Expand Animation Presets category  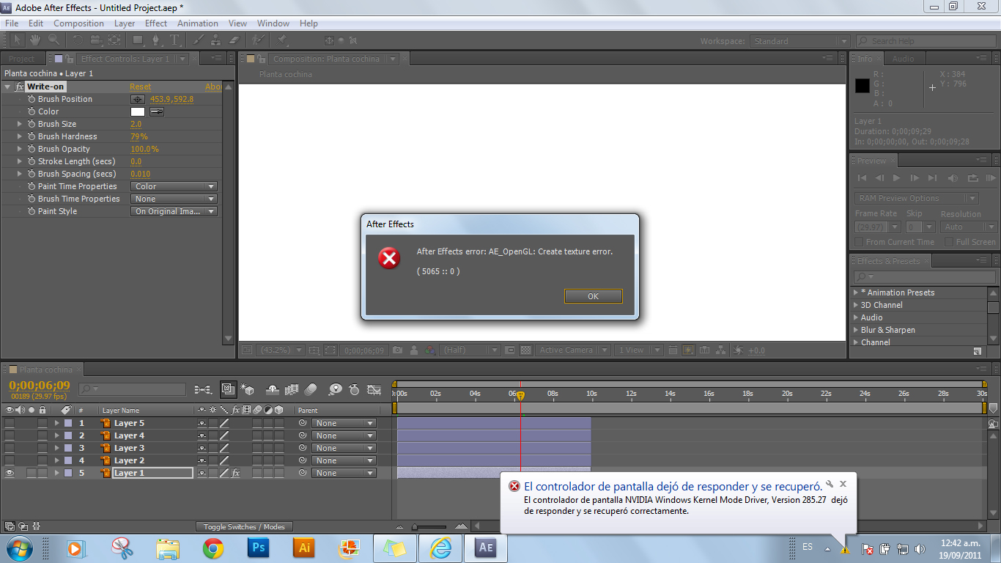(x=856, y=292)
